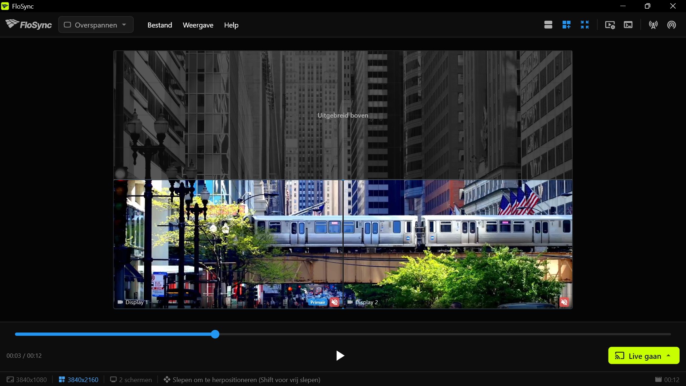Click the 3840x2160 resolution status entry
Image resolution: width=686 pixels, height=386 pixels.
[x=78, y=380]
